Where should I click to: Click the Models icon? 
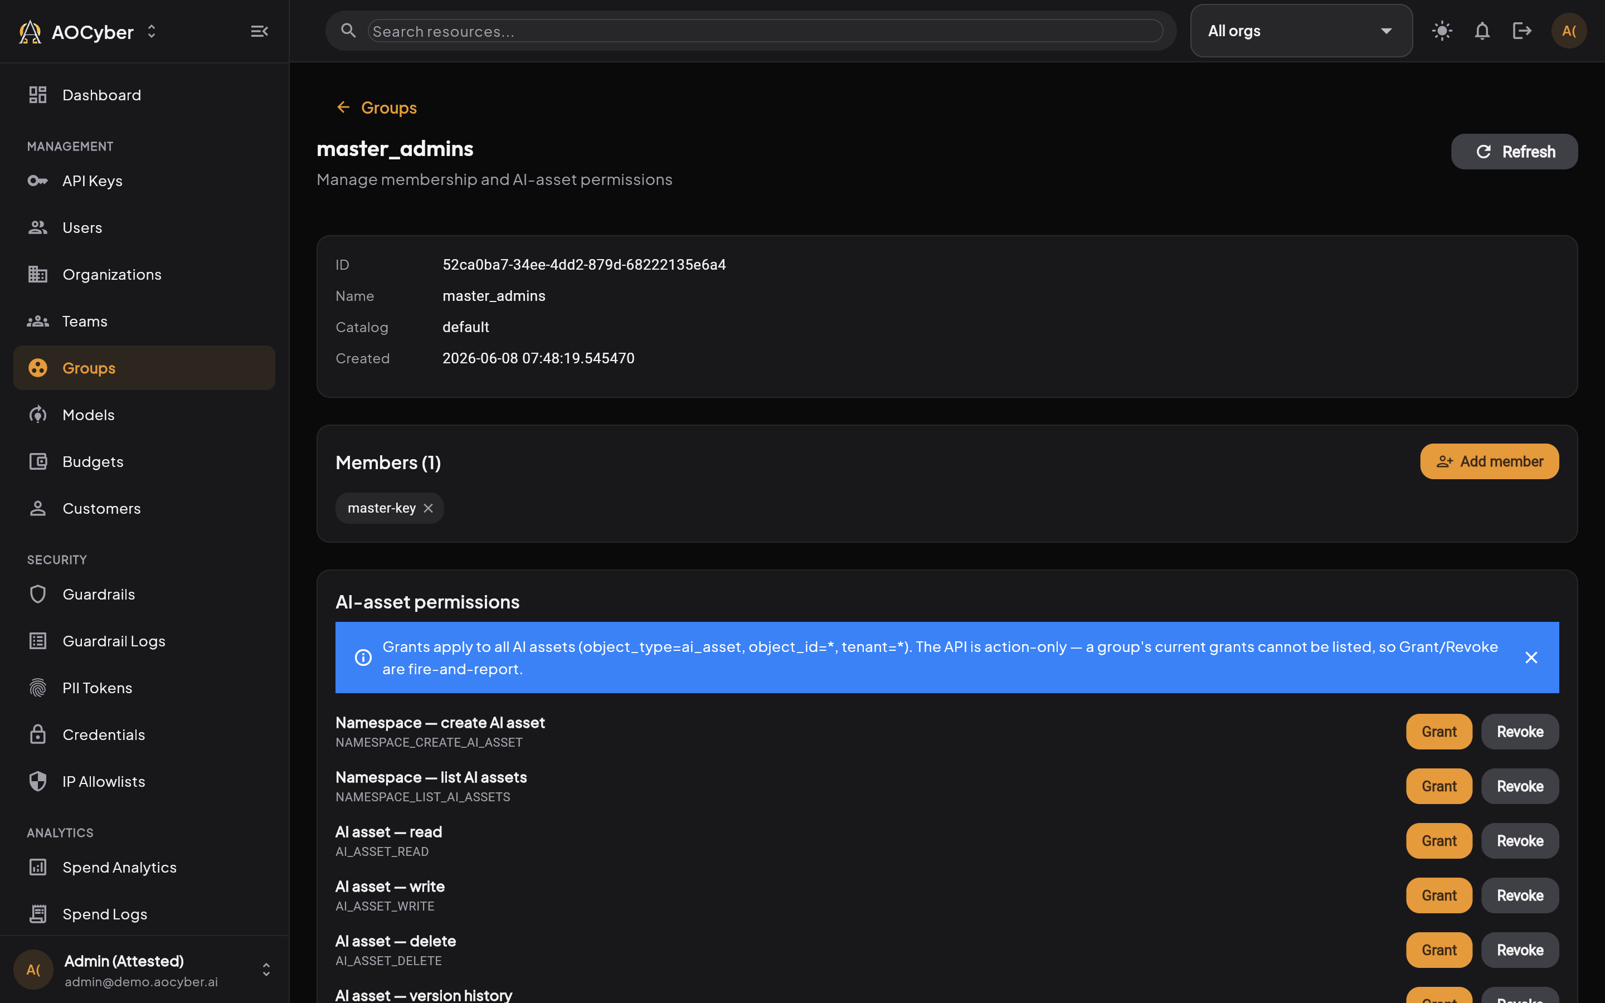(x=38, y=415)
